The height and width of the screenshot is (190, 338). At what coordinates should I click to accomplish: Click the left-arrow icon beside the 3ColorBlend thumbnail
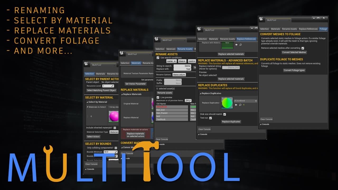[x=236, y=105]
